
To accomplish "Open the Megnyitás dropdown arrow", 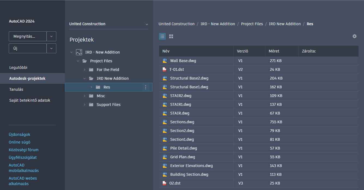I will click(x=51, y=36).
